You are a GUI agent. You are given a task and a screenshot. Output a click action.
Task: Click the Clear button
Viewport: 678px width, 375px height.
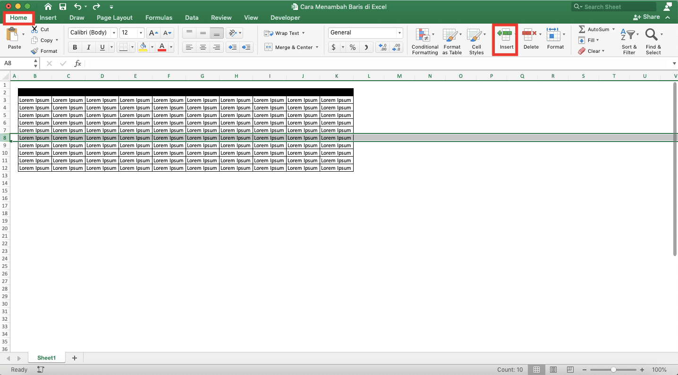pos(591,51)
